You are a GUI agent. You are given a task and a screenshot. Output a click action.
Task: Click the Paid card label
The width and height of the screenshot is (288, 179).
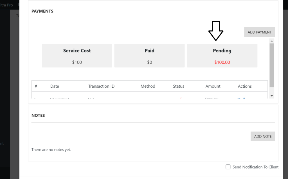point(150,51)
